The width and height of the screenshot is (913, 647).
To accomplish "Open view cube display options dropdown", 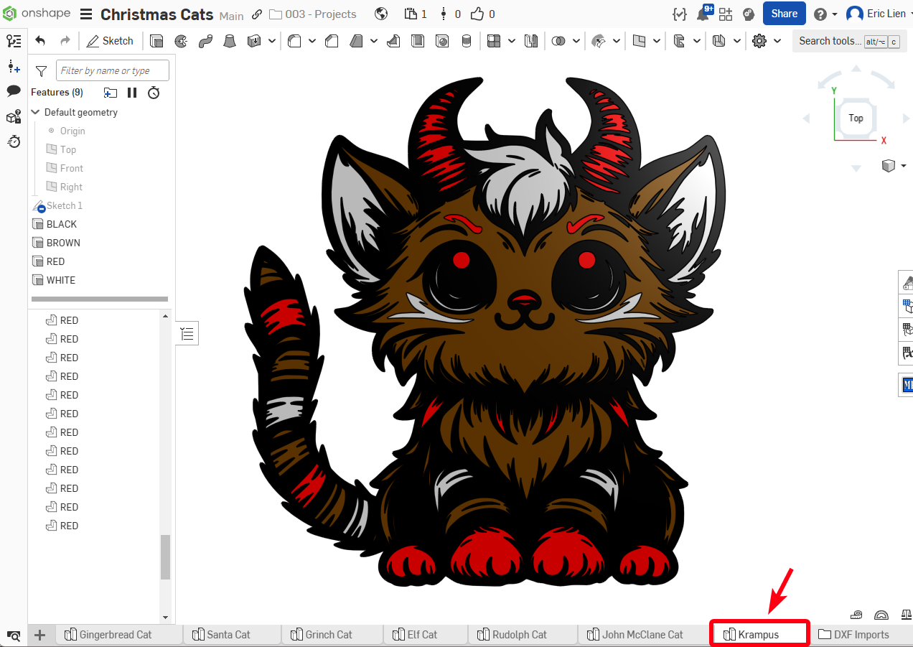I will (902, 166).
